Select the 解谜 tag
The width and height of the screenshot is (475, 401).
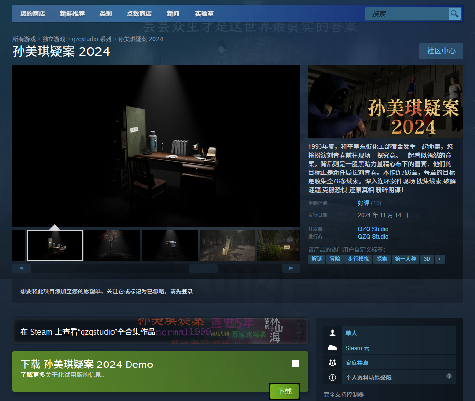317,259
